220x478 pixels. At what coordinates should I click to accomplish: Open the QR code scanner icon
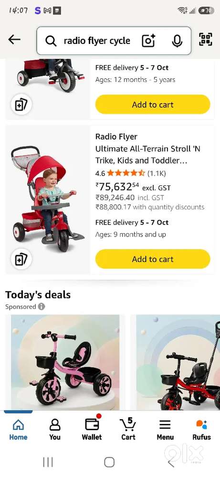(205, 39)
